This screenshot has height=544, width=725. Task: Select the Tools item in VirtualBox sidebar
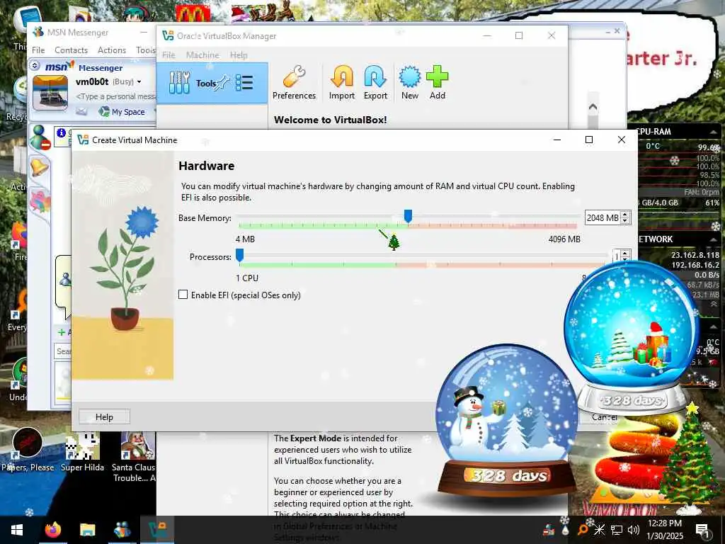[212, 84]
